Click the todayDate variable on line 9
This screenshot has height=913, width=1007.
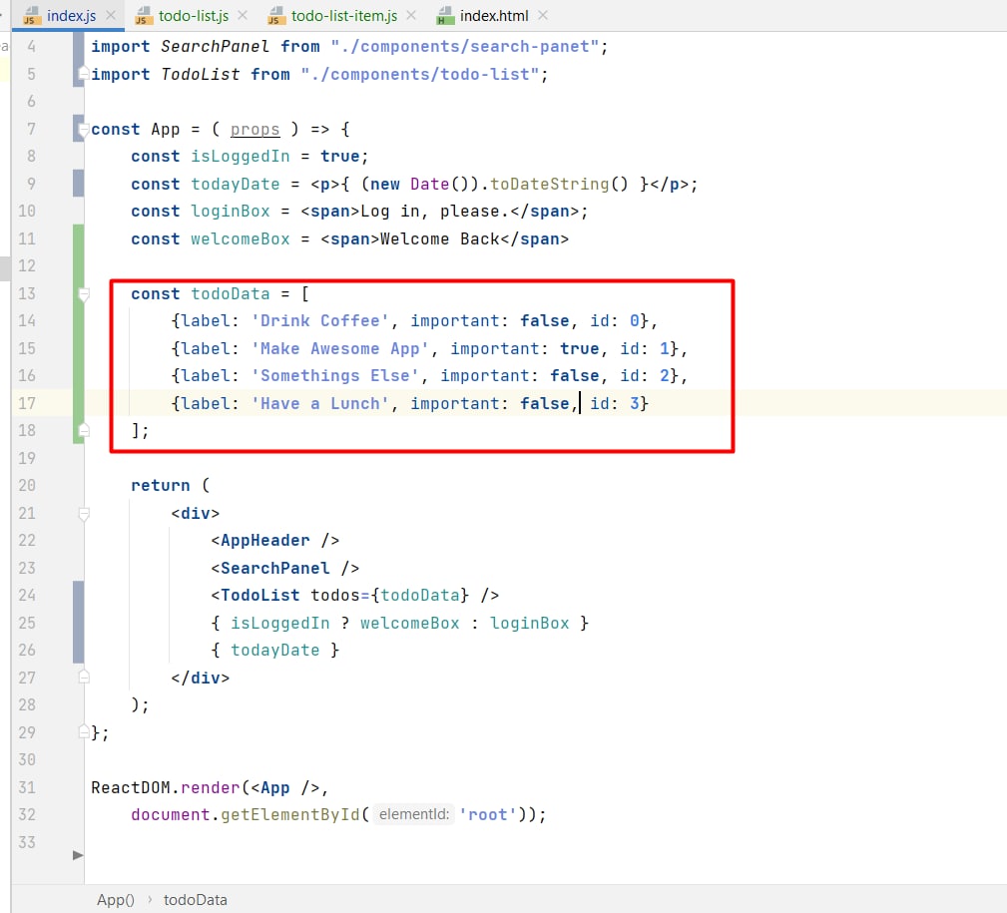pyautogui.click(x=236, y=185)
